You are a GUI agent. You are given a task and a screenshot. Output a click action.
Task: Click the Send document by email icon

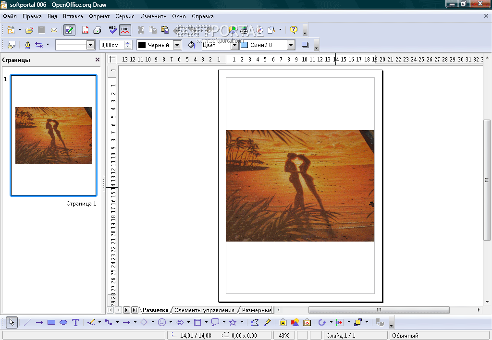point(54,30)
